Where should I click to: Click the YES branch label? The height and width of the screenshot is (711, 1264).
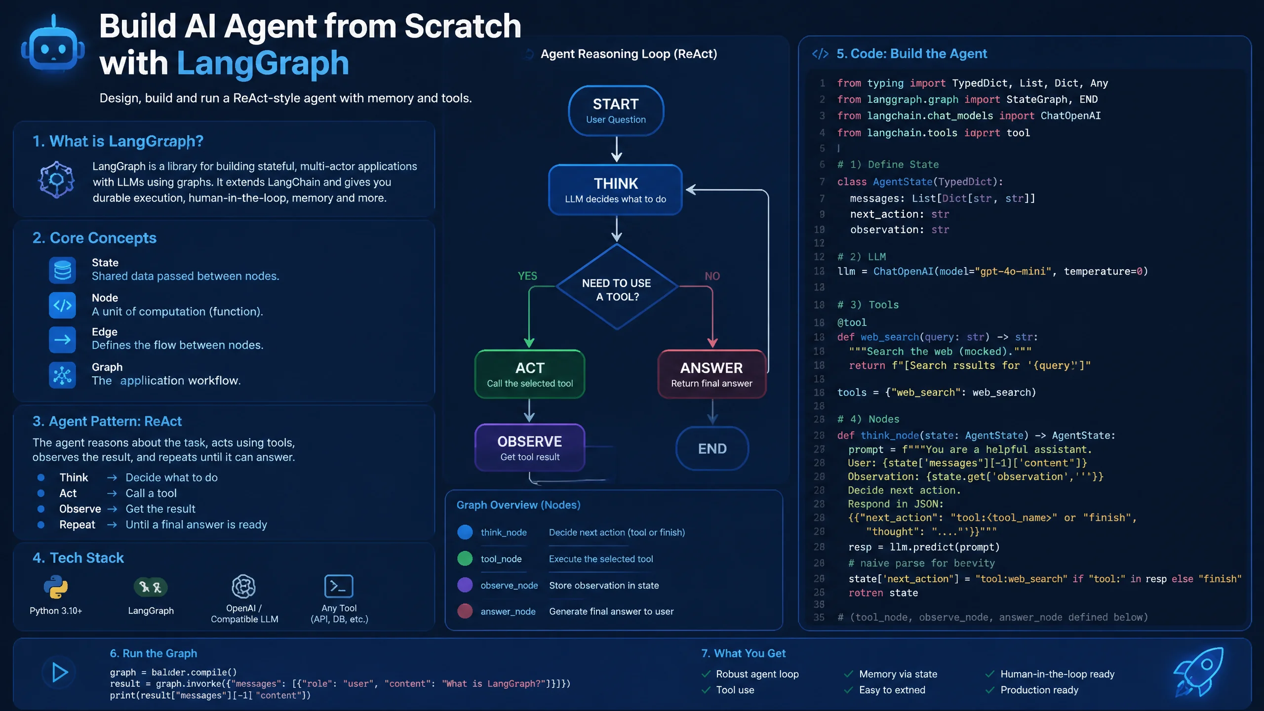pyautogui.click(x=527, y=276)
